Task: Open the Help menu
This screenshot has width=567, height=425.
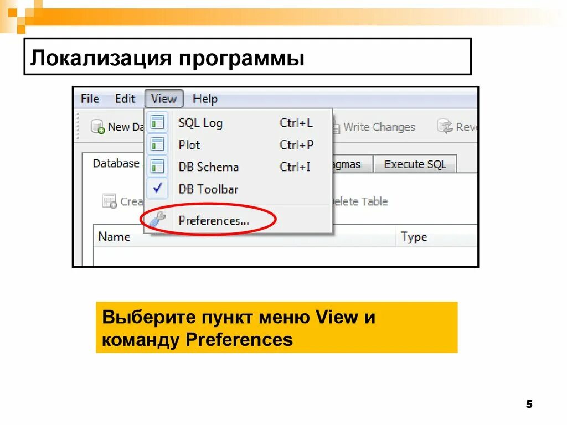Action: [x=205, y=99]
